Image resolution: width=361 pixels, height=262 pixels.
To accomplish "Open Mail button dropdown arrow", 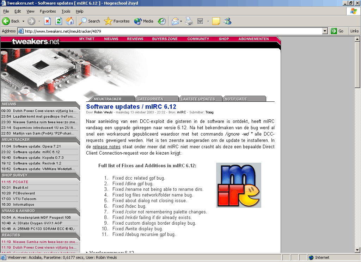I will 181,21.
